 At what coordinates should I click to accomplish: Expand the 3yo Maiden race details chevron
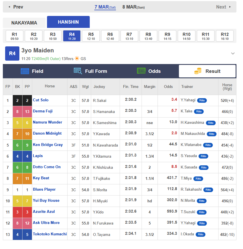233,53
